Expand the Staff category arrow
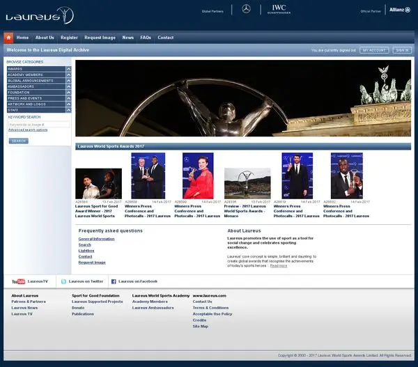 (68, 110)
